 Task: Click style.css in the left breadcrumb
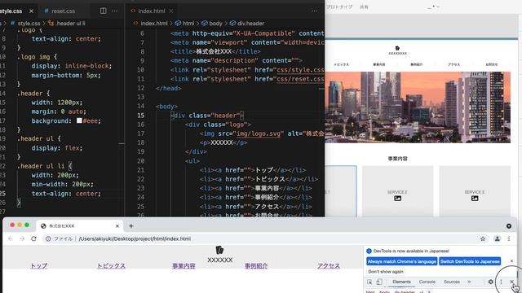(x=29, y=24)
